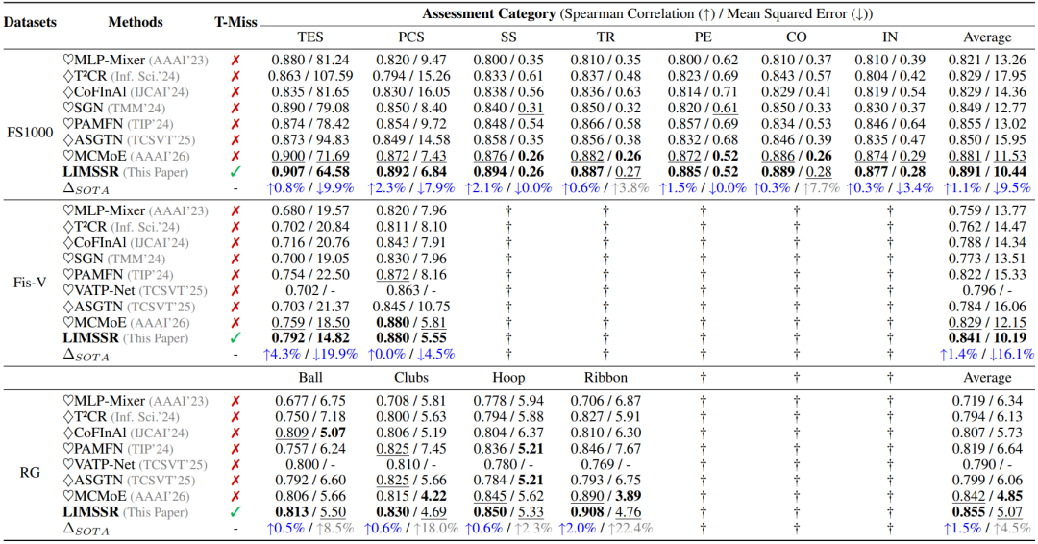Click the cell "0.880 / 81.24"
Image resolution: width=1038 pixels, height=544 pixels.
[310, 61]
